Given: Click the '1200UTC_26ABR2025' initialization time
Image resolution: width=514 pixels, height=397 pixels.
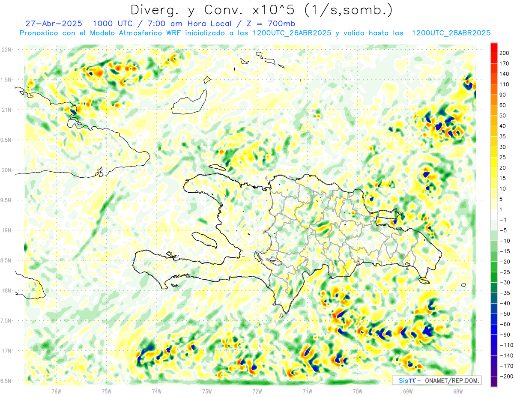Looking at the screenshot, I should click(x=292, y=33).
